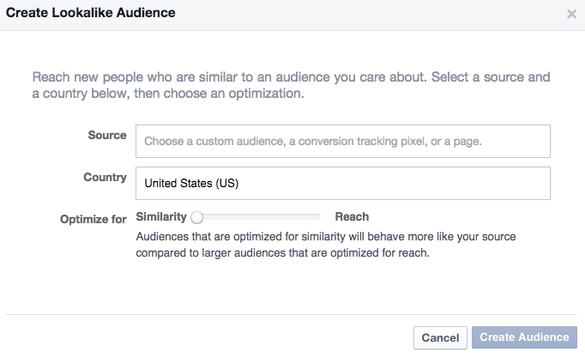
Task: Click the United States (US) text value
Action: click(x=191, y=184)
